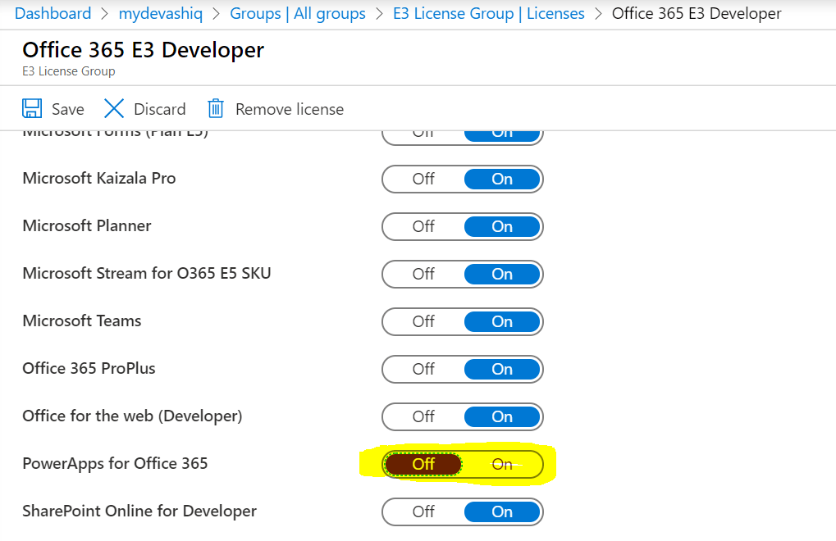The image size is (836, 541).
Task: Go to Dashboard breadcrumb link
Action: pos(53,14)
